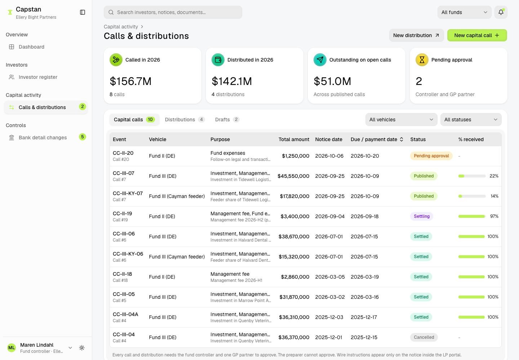The height and width of the screenshot is (360, 519).
Task: Click the Called in 2026 card icon
Action: click(116, 60)
